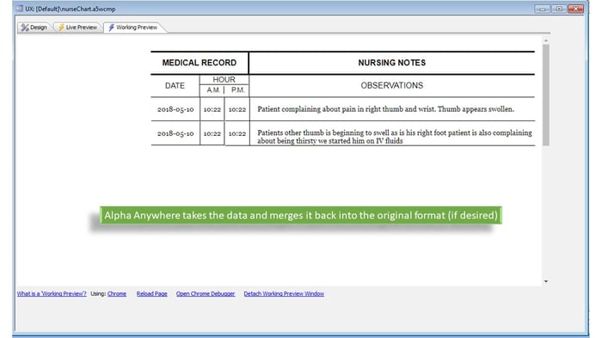The image size is (602, 338).
Task: Open the Live Preview tab
Action: 77,28
